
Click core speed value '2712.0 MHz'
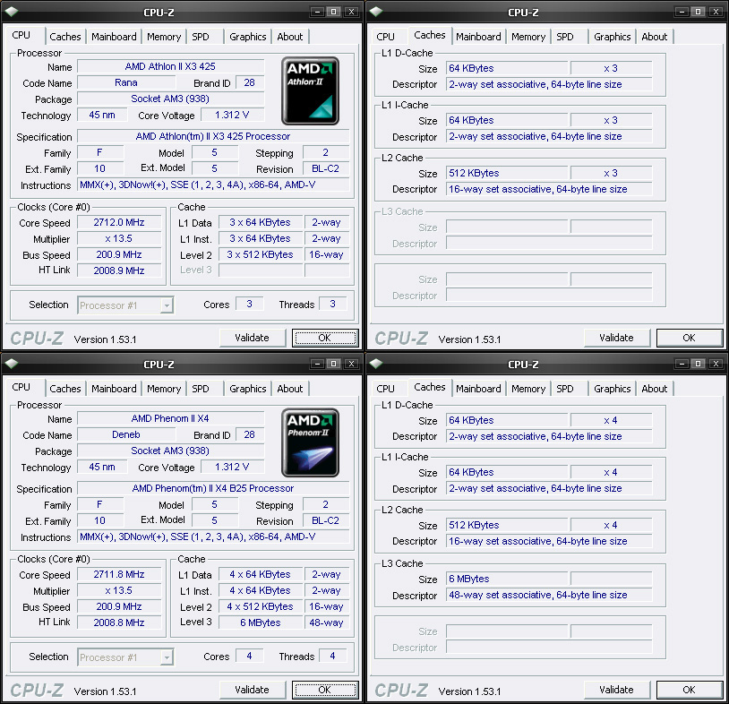point(119,223)
